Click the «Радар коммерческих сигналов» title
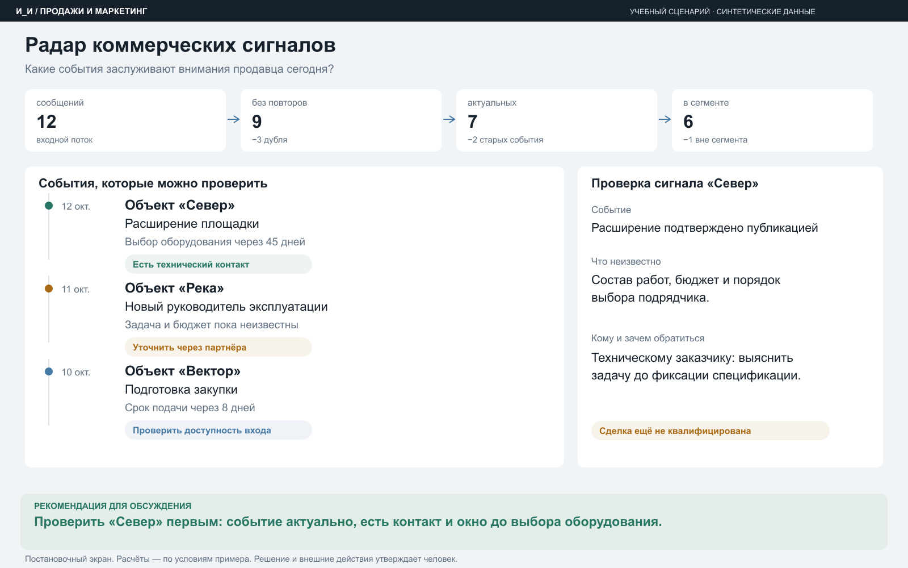 (180, 45)
